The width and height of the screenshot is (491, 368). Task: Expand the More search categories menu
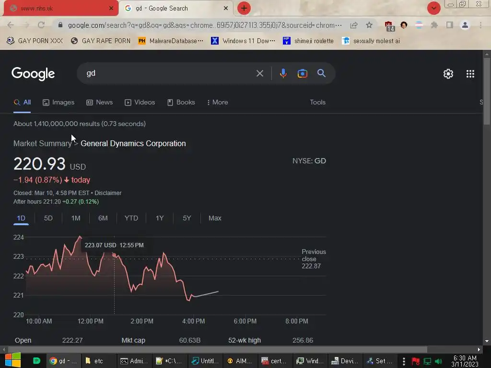coord(218,103)
